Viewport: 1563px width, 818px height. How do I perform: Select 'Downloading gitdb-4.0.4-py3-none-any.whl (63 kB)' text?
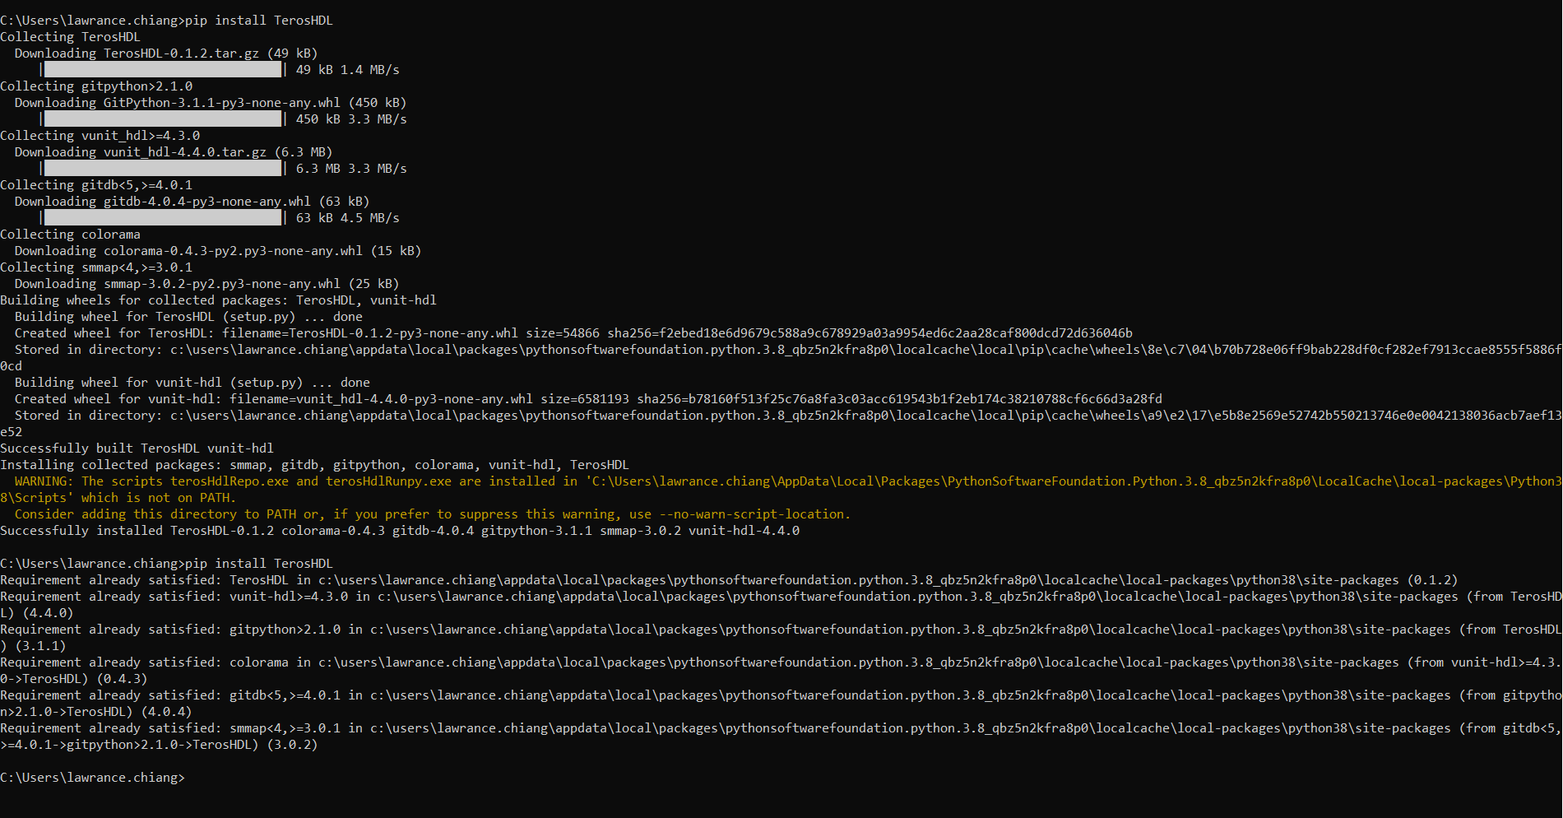coord(192,202)
